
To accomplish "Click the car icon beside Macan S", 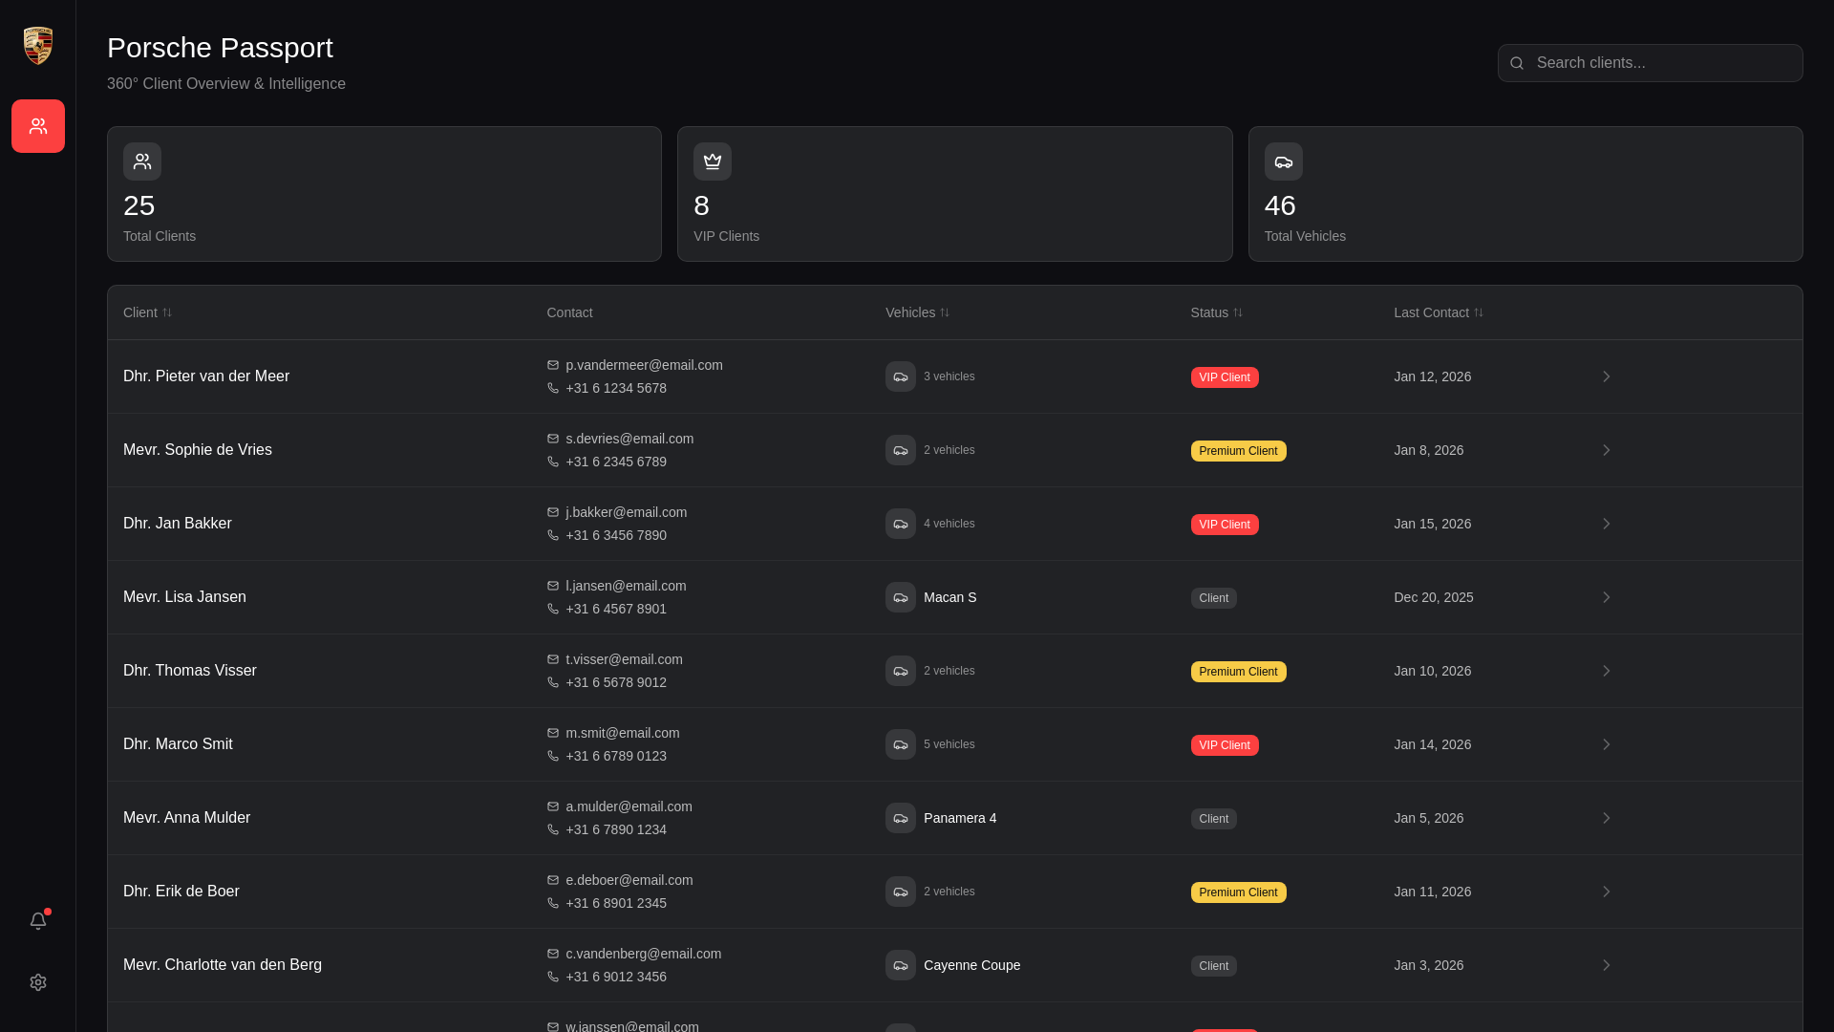I will pos(901,597).
